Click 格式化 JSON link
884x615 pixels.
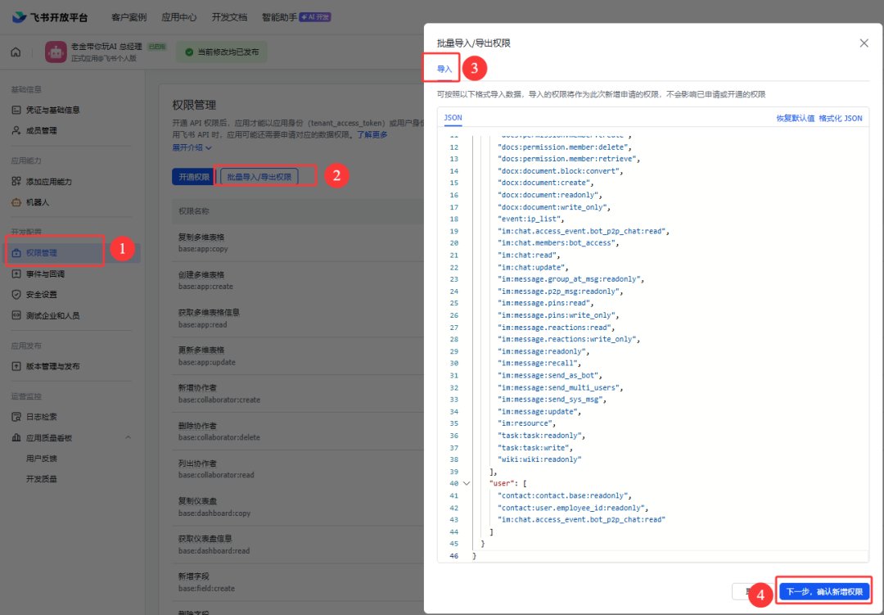coord(841,119)
